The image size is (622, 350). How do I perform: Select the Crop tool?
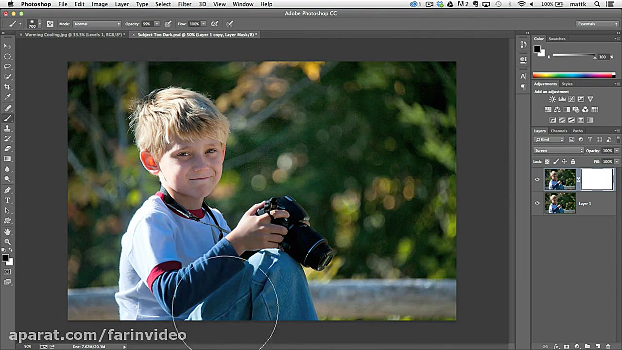coord(7,87)
